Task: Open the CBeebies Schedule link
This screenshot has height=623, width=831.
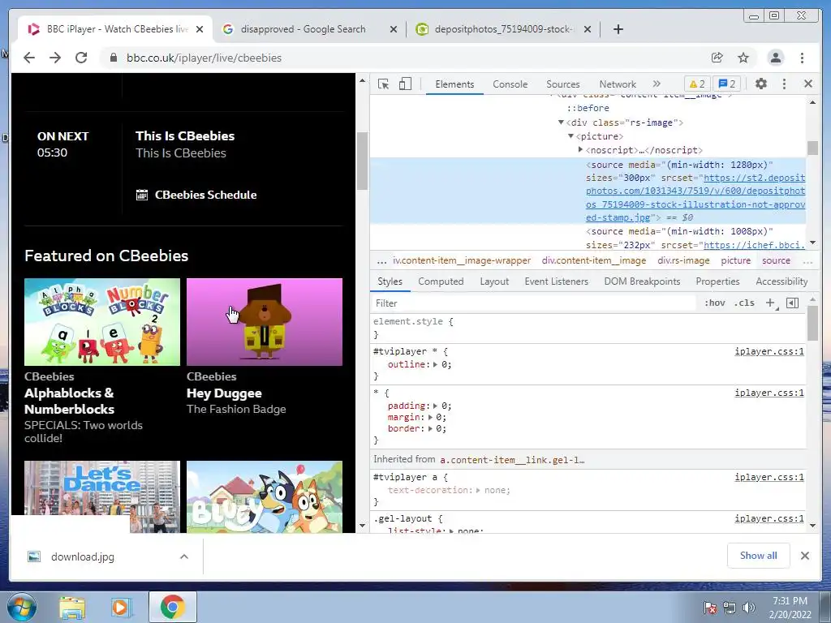Action: coord(196,195)
